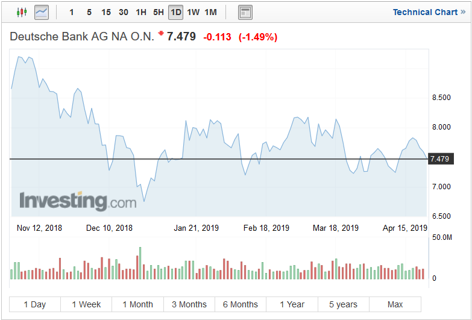
Task: Switch to candlestick chart type
Action: click(x=22, y=12)
